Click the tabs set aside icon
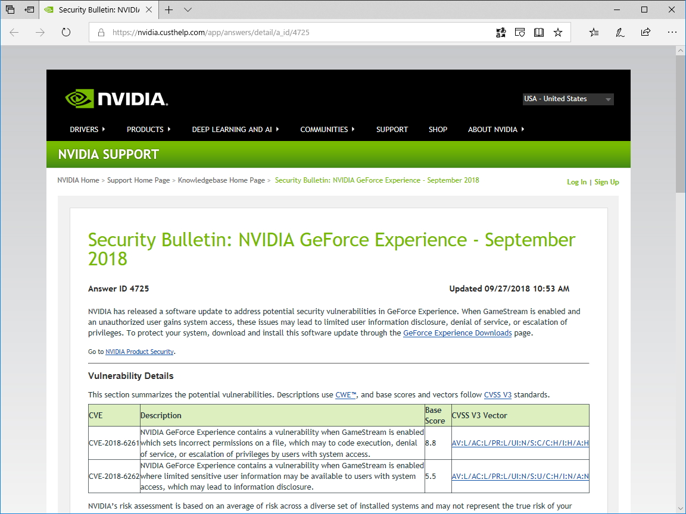686x514 pixels. point(10,10)
